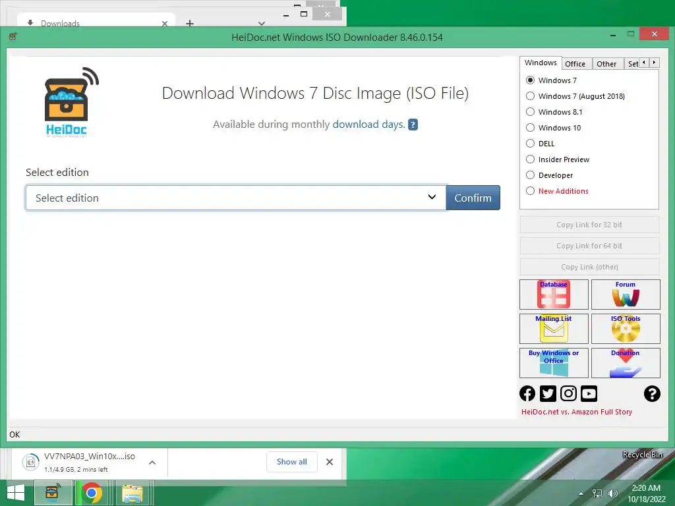Show hidden tray icons arrow

pyautogui.click(x=581, y=493)
